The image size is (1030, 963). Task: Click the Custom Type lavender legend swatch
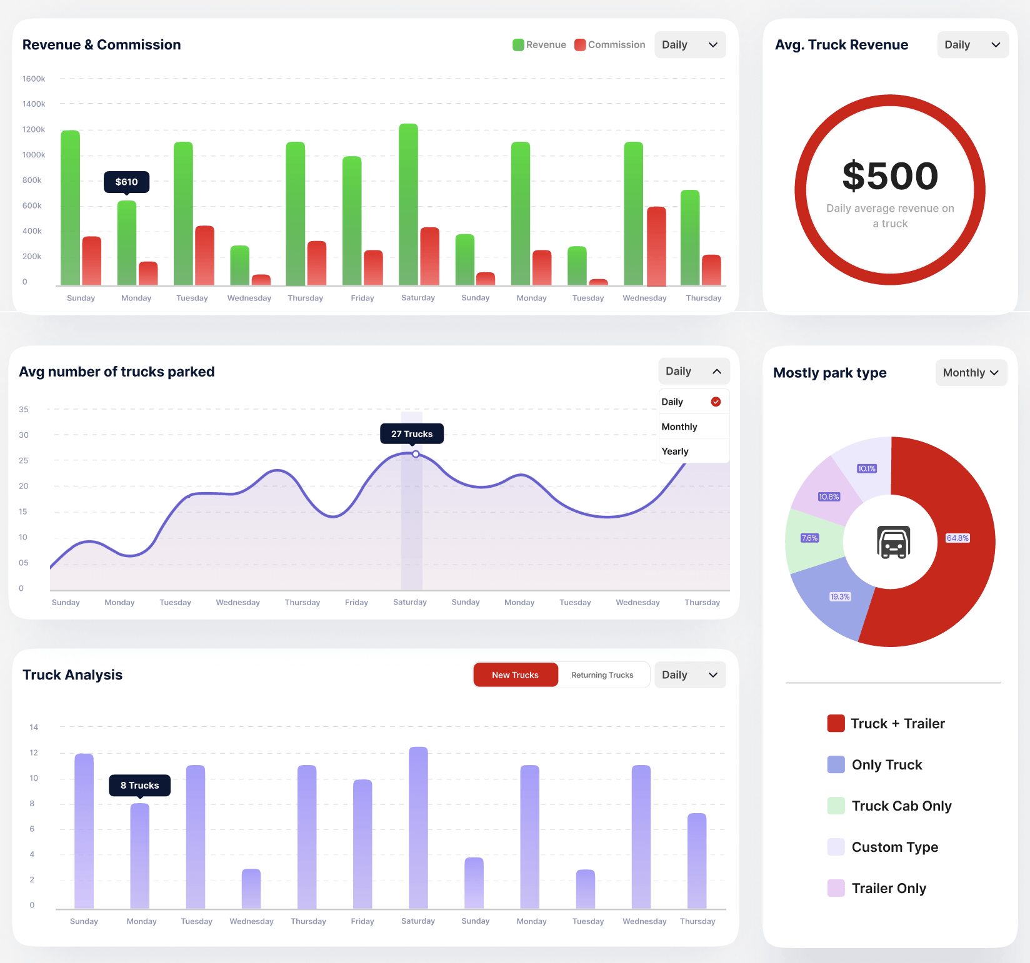coord(836,847)
